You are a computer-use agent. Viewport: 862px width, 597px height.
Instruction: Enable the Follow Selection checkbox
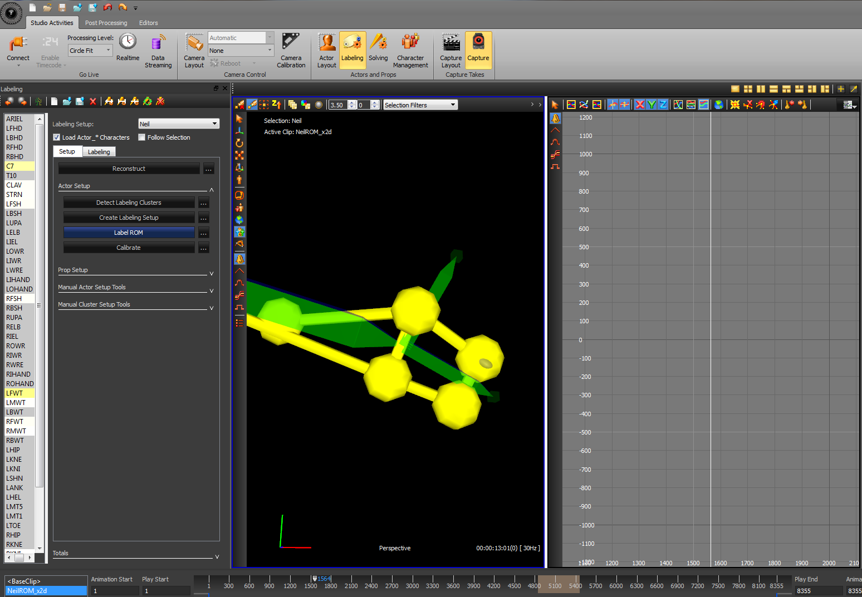(142, 137)
